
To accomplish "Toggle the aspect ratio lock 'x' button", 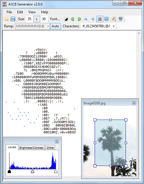I will pyautogui.click(x=37, y=19).
